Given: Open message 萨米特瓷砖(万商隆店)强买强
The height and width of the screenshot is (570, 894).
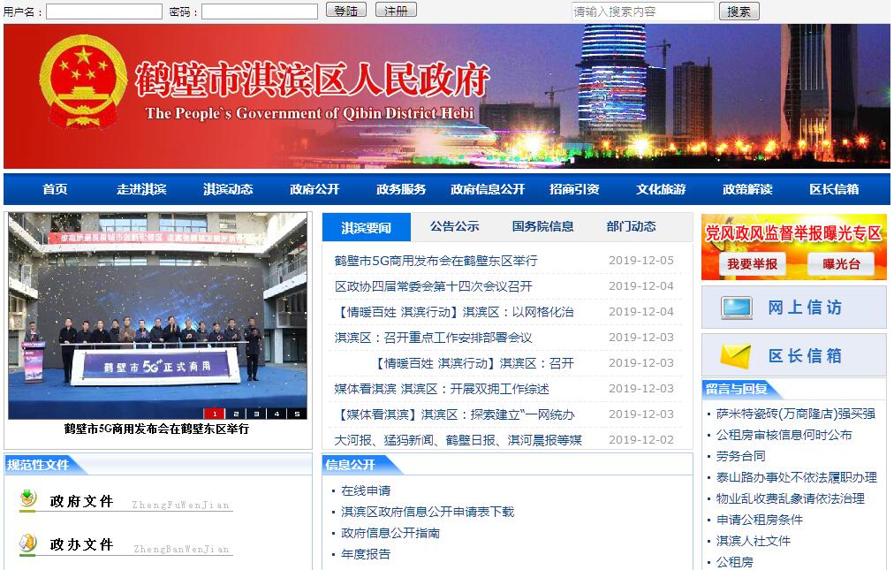Looking at the screenshot, I should (x=796, y=414).
